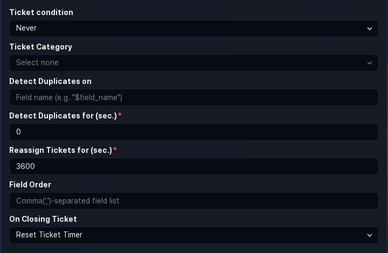
Task: Click the selected value text Never
Action: click(x=26, y=29)
